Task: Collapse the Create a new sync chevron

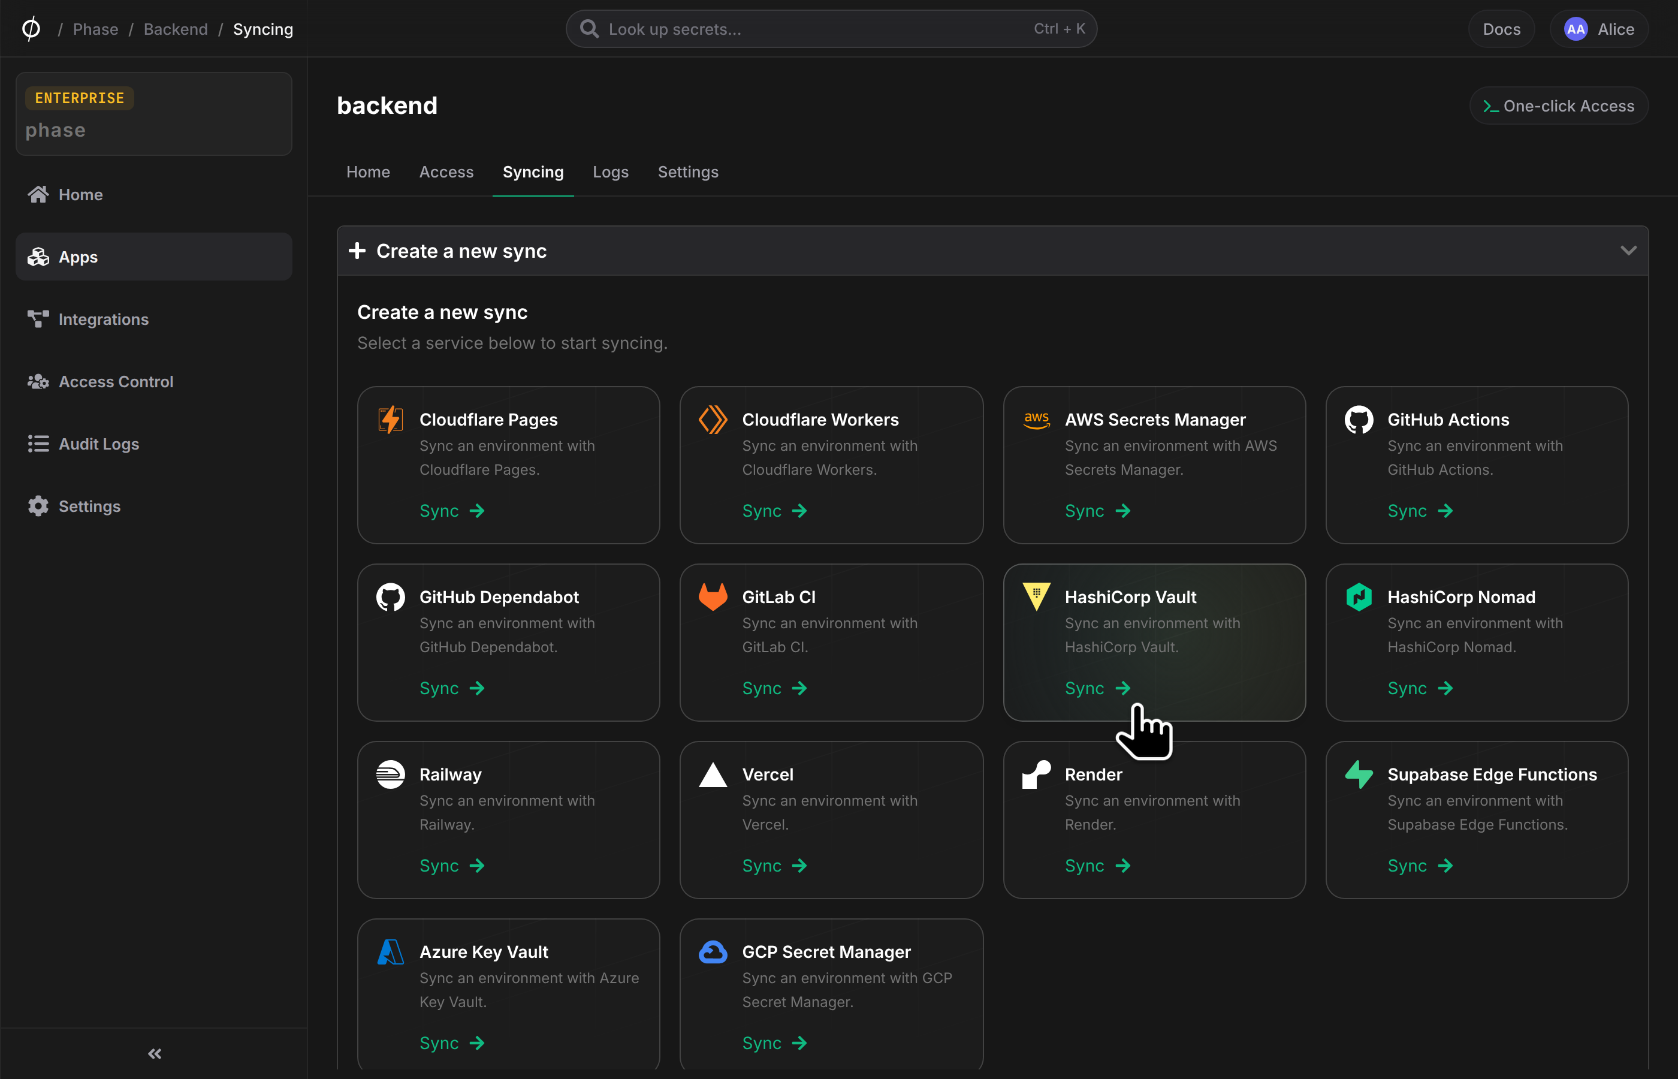Action: click(x=1628, y=250)
